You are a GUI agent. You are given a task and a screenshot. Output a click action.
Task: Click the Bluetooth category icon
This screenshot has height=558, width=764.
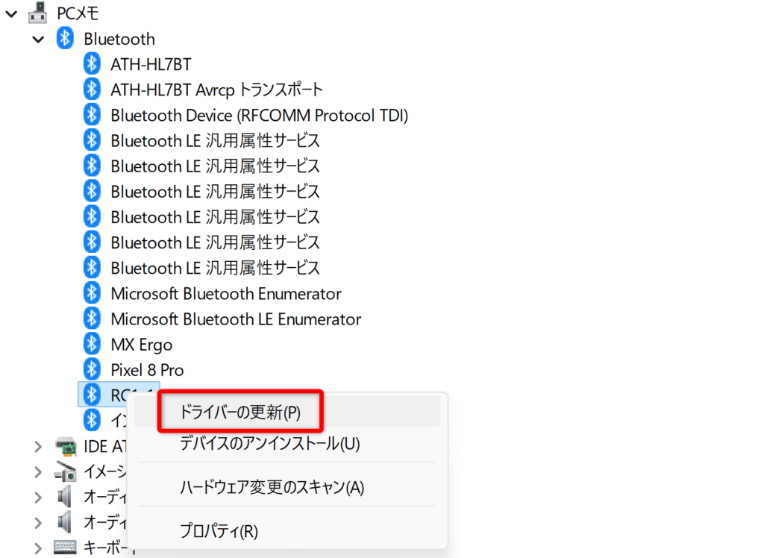[x=65, y=39]
